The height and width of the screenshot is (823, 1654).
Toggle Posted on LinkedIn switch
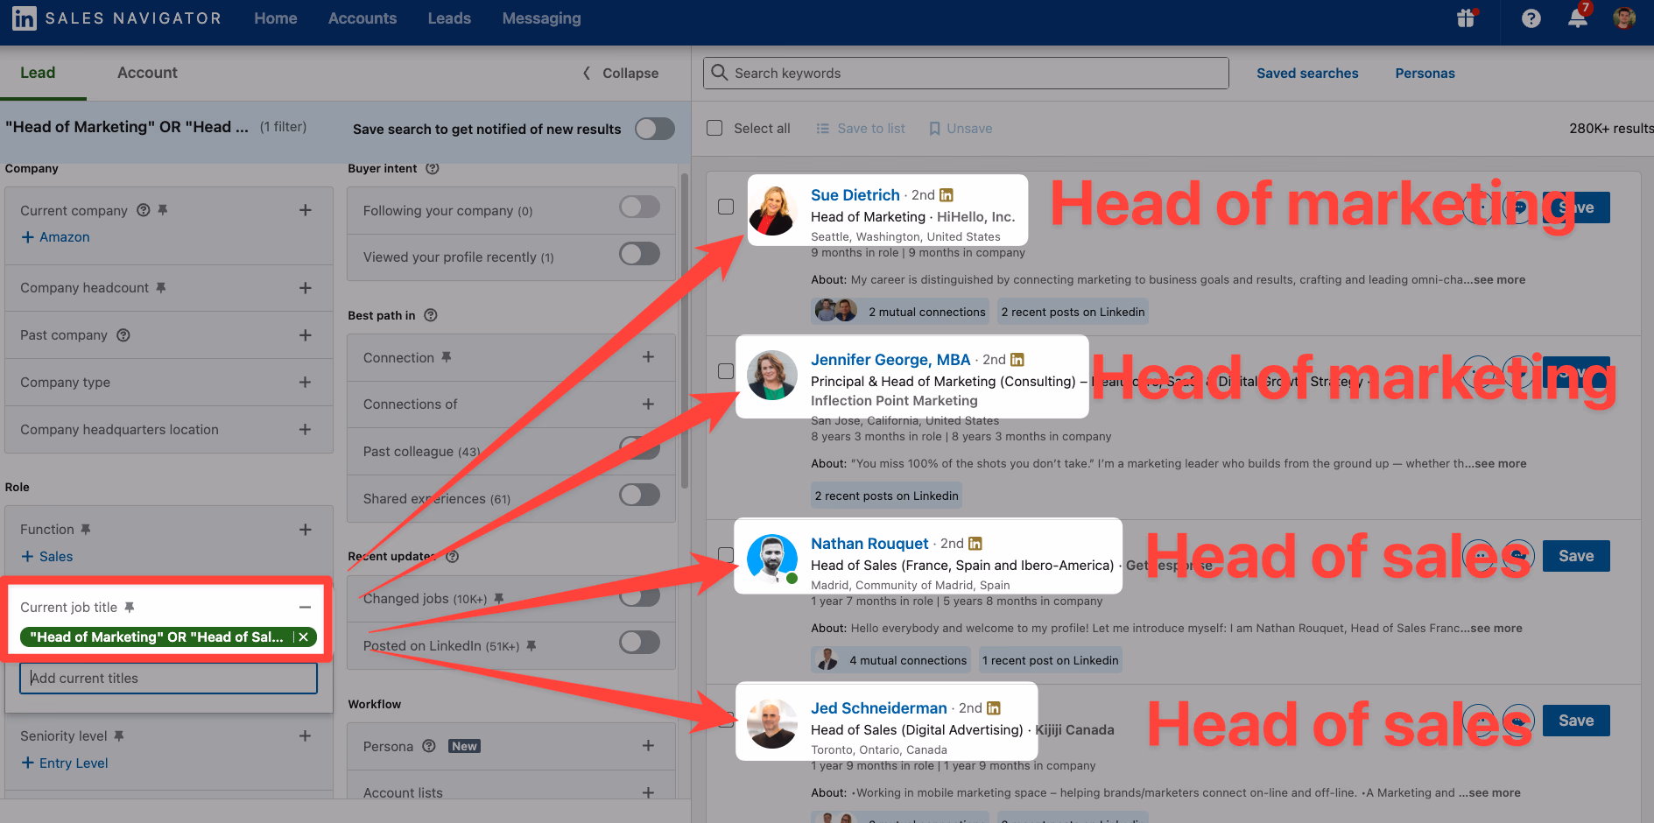[x=640, y=642]
